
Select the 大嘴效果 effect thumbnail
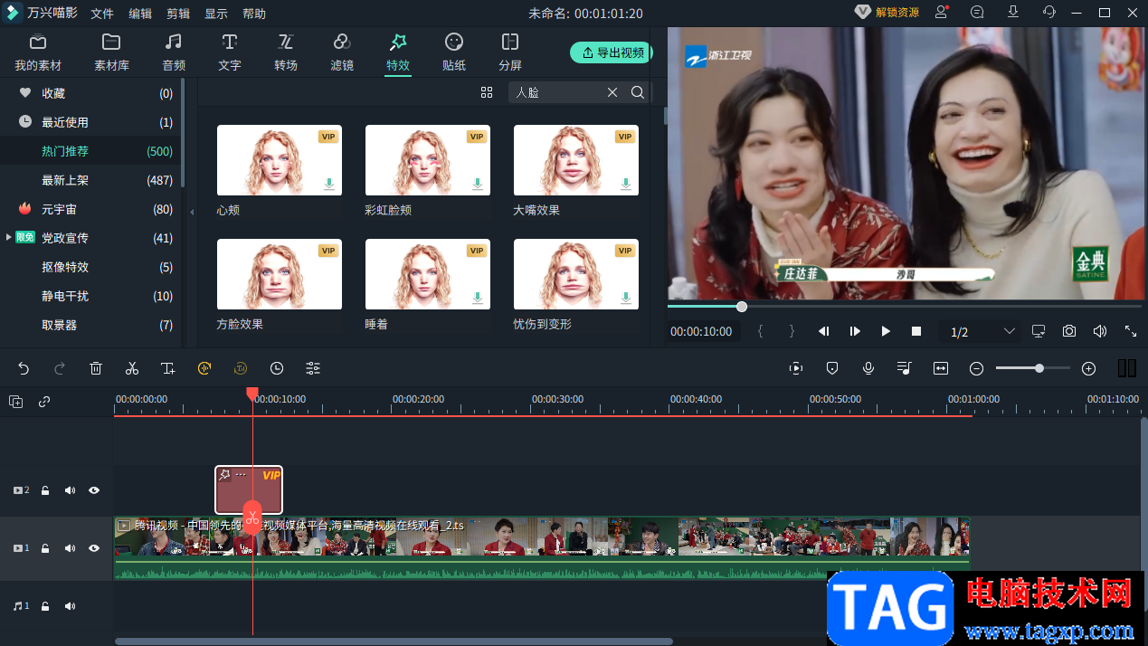[x=576, y=161]
